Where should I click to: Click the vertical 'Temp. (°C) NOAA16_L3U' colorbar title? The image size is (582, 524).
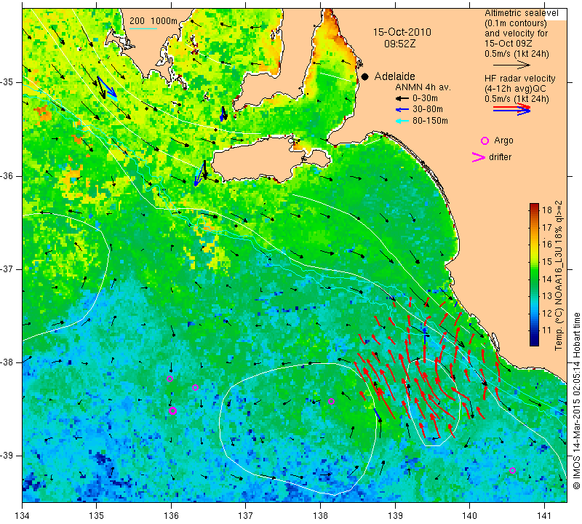559,276
